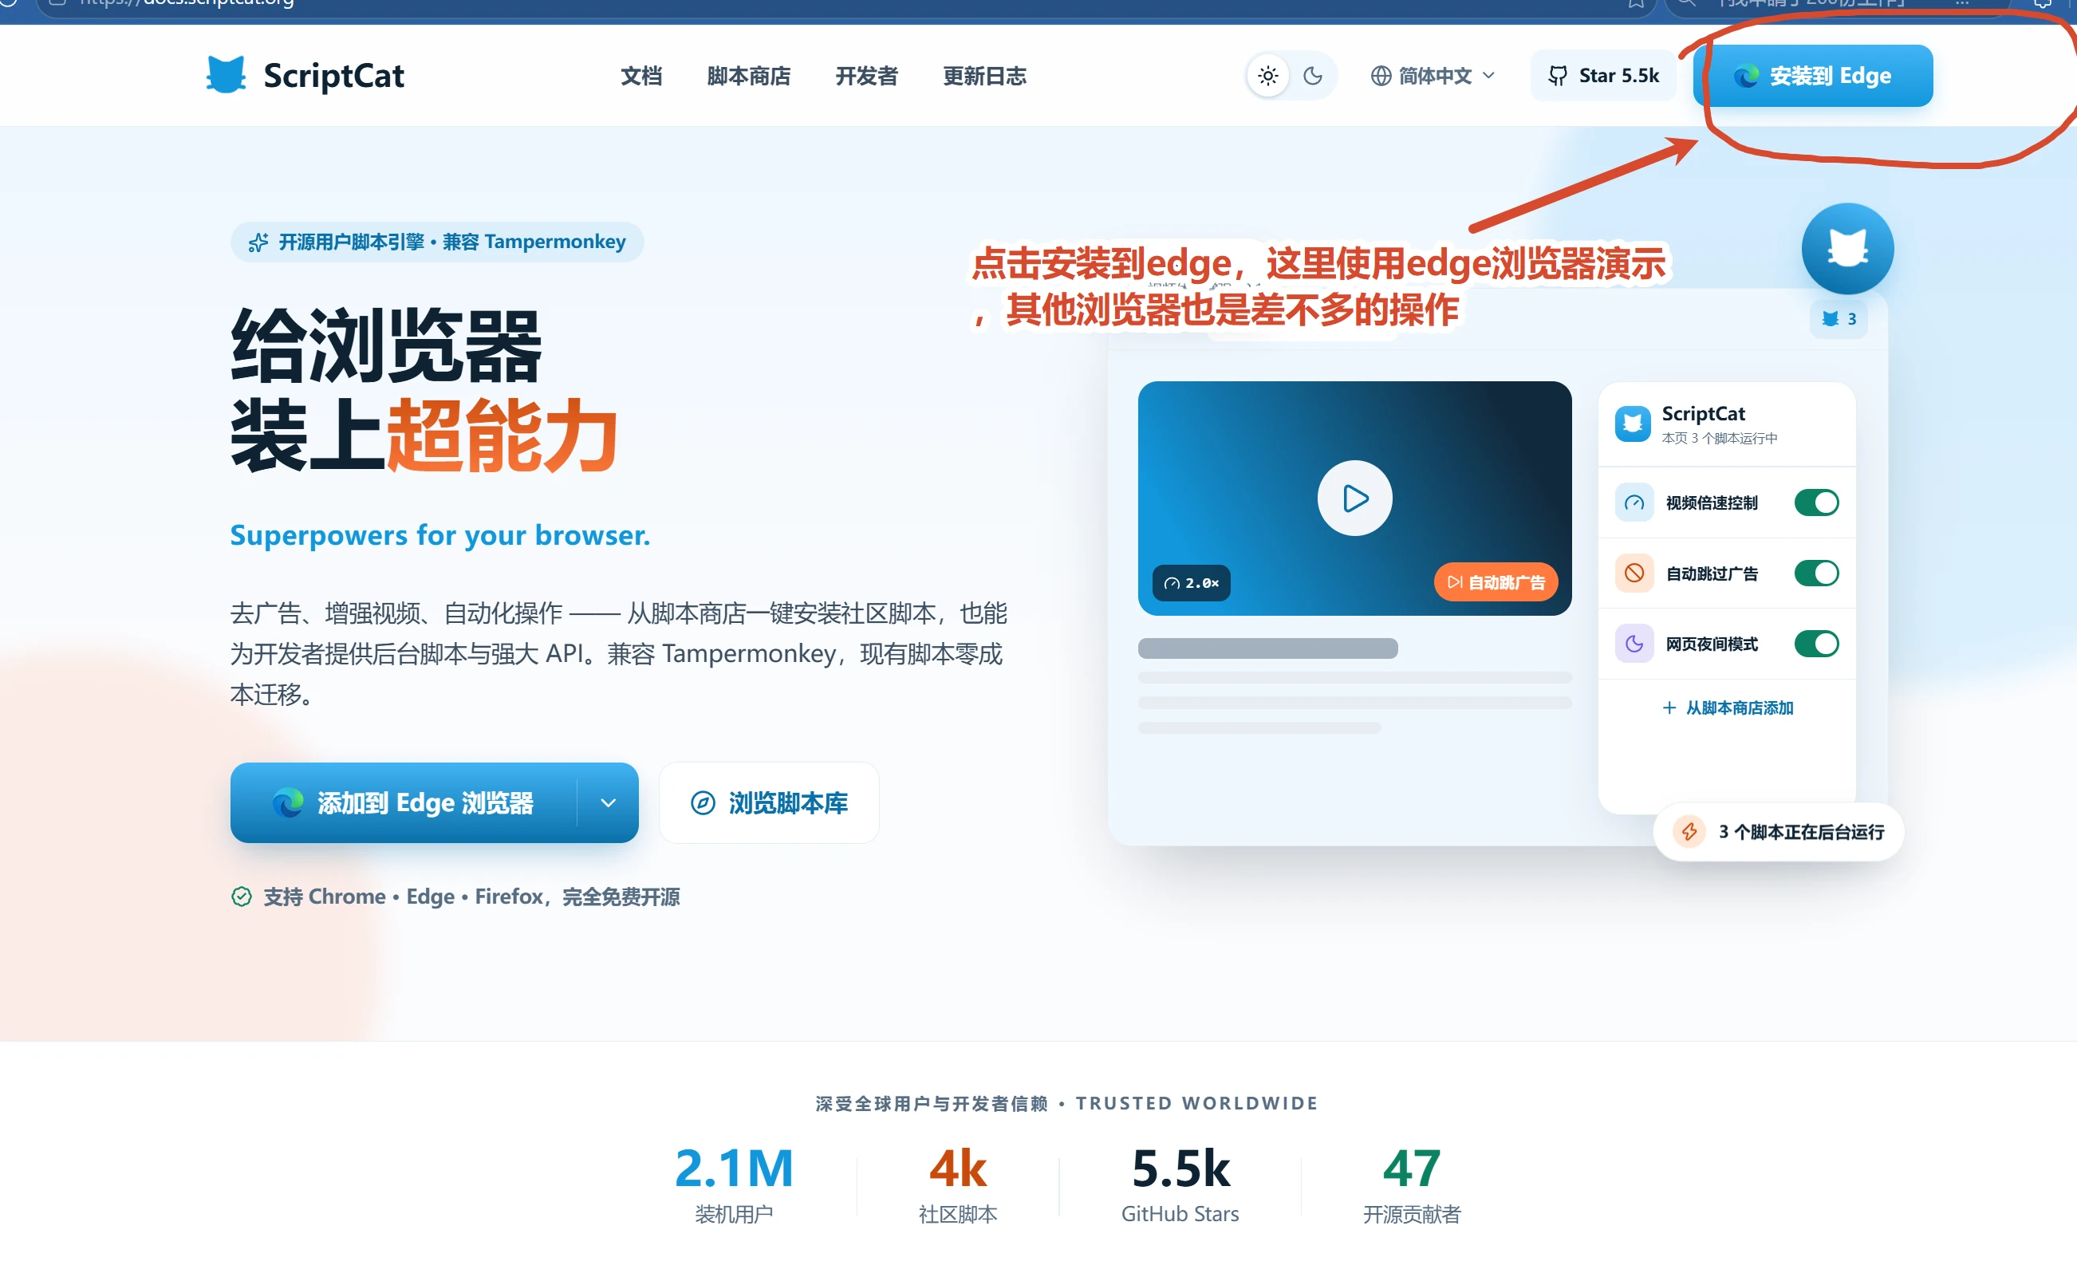
Task: Click the ScriptCat cat logo in the header
Action: pyautogui.click(x=226, y=75)
